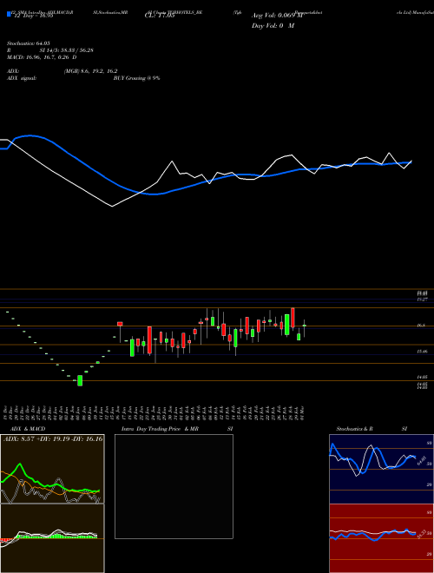Click the 'Stochastics & R SI' panel title
Image resolution: width=434 pixels, height=573 pixels.
(x=372, y=429)
